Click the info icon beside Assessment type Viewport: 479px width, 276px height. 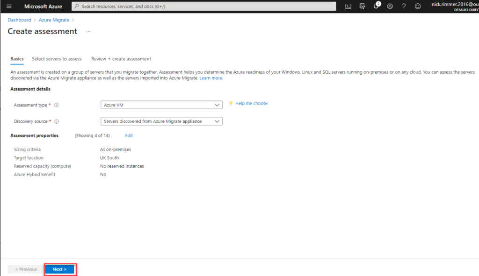[x=56, y=105]
